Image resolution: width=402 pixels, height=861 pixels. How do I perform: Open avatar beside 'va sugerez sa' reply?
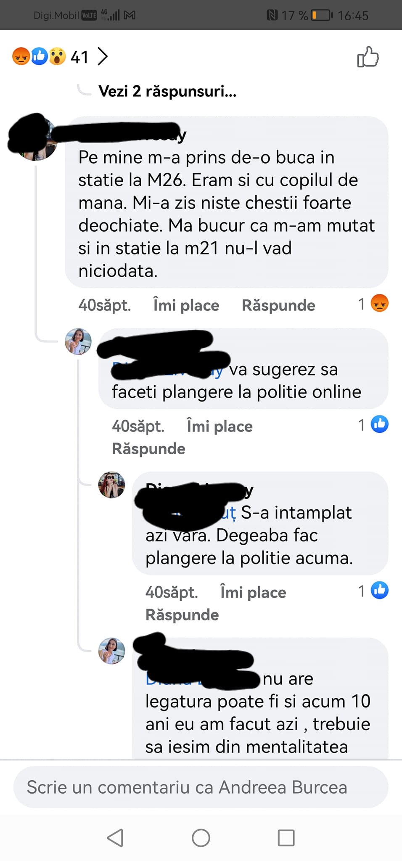tap(78, 342)
